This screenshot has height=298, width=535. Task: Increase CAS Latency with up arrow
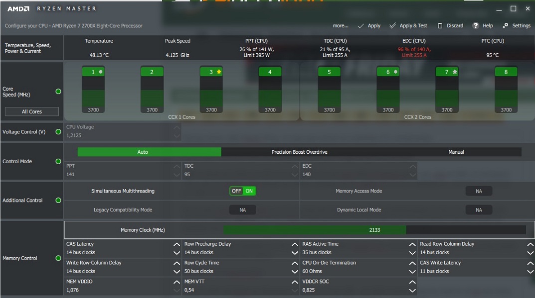point(177,244)
